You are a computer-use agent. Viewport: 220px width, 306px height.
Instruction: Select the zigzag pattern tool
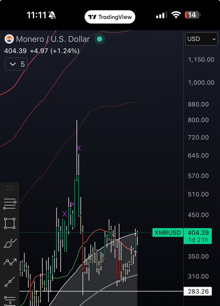coord(10,262)
